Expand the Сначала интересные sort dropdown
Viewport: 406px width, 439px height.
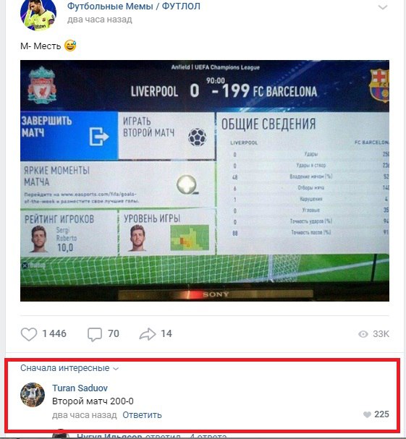[x=69, y=368]
